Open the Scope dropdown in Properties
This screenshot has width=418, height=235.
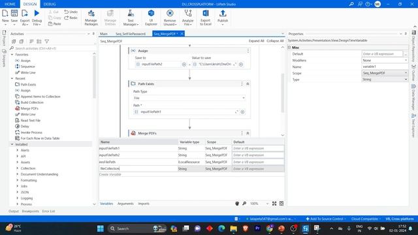pos(385,73)
